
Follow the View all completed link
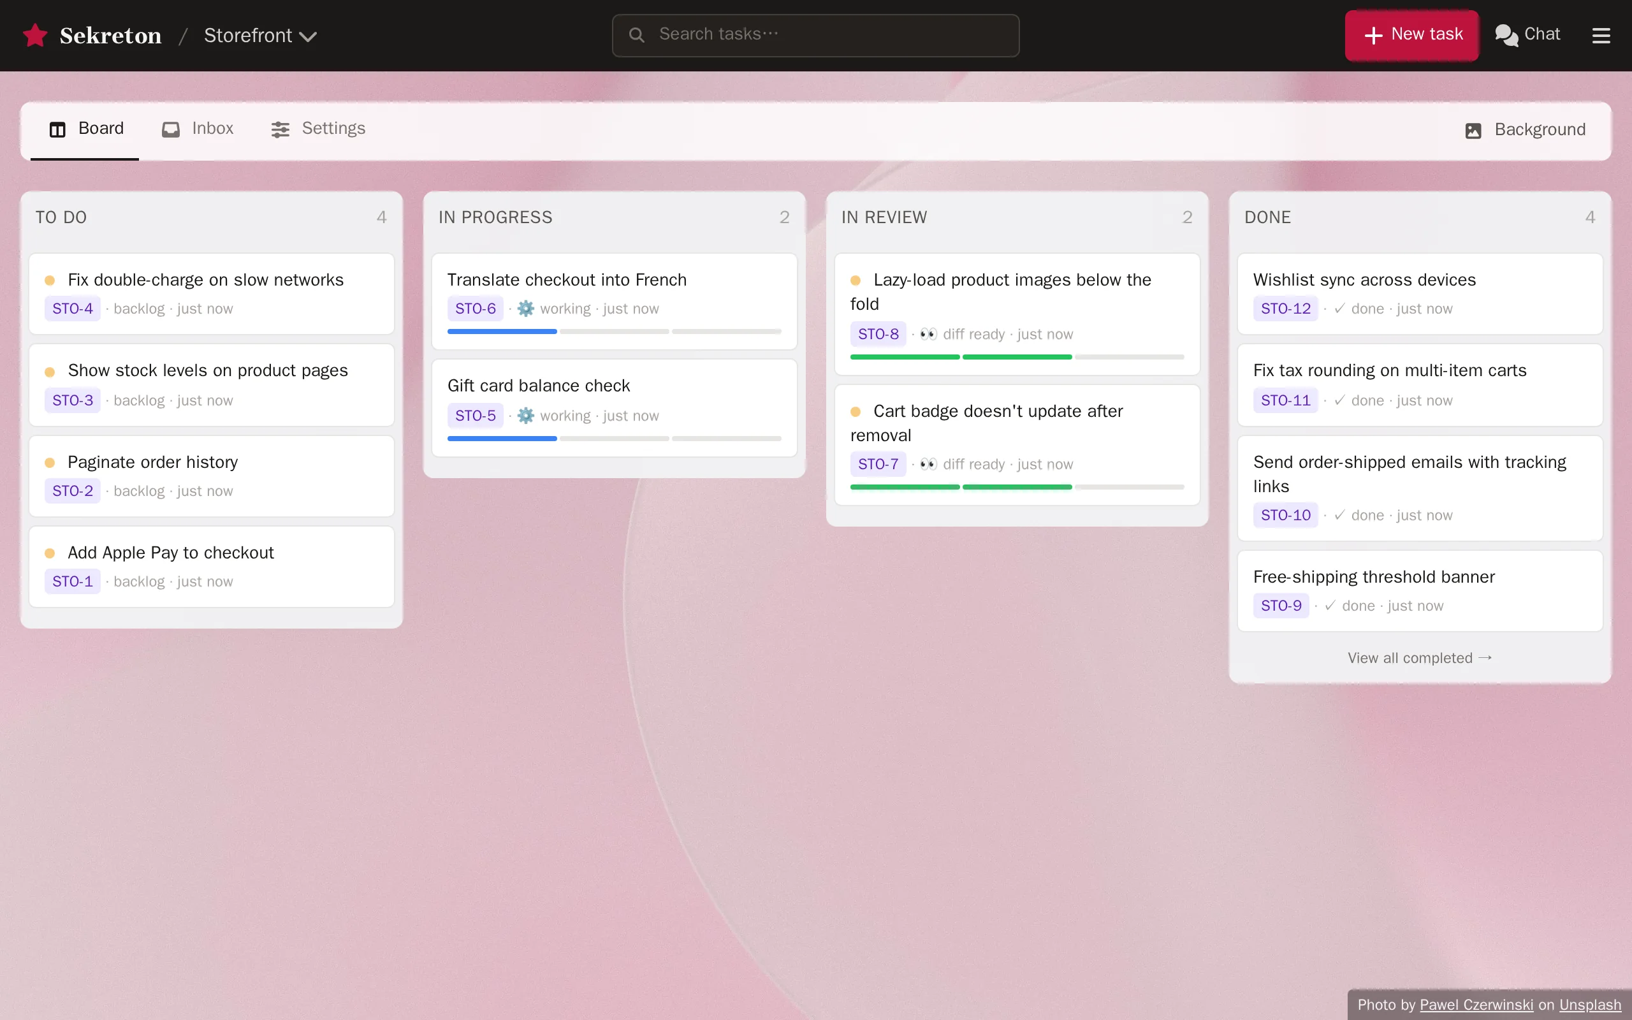pyautogui.click(x=1420, y=658)
